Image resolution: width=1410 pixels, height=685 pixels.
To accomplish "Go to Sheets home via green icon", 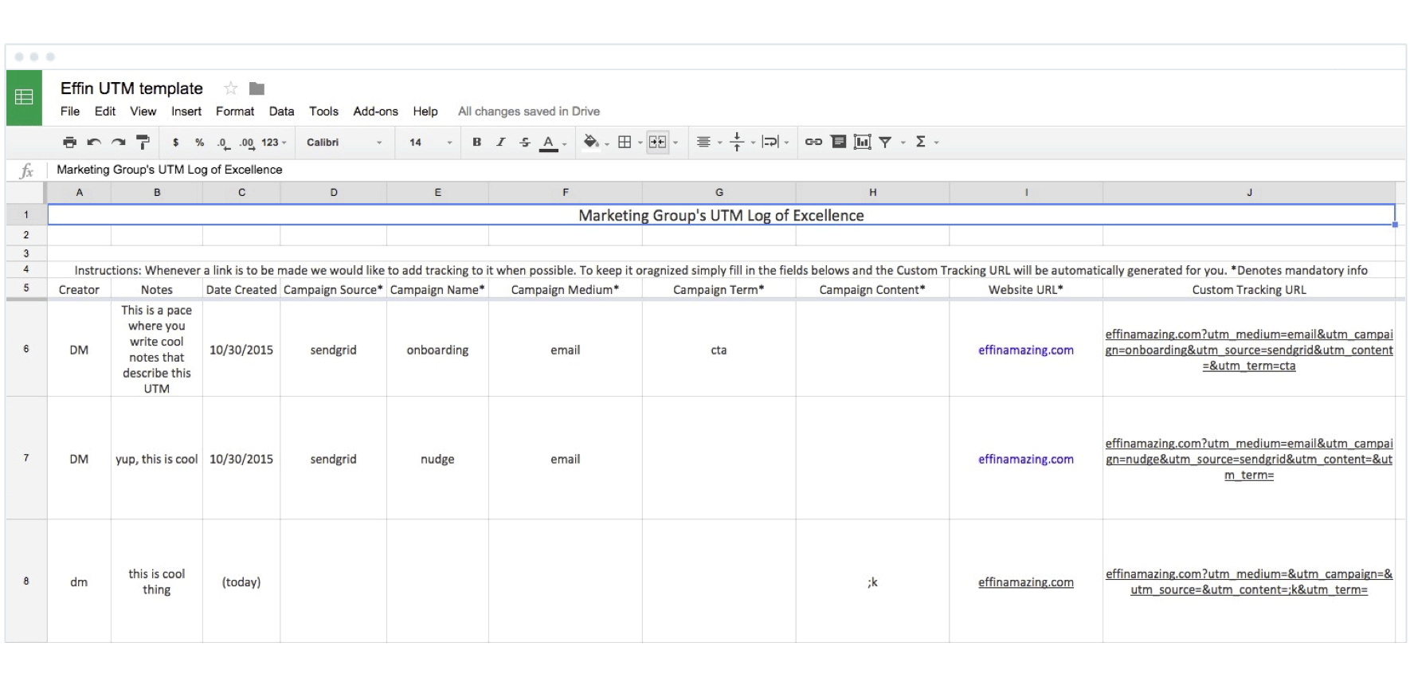I will pos(24,97).
